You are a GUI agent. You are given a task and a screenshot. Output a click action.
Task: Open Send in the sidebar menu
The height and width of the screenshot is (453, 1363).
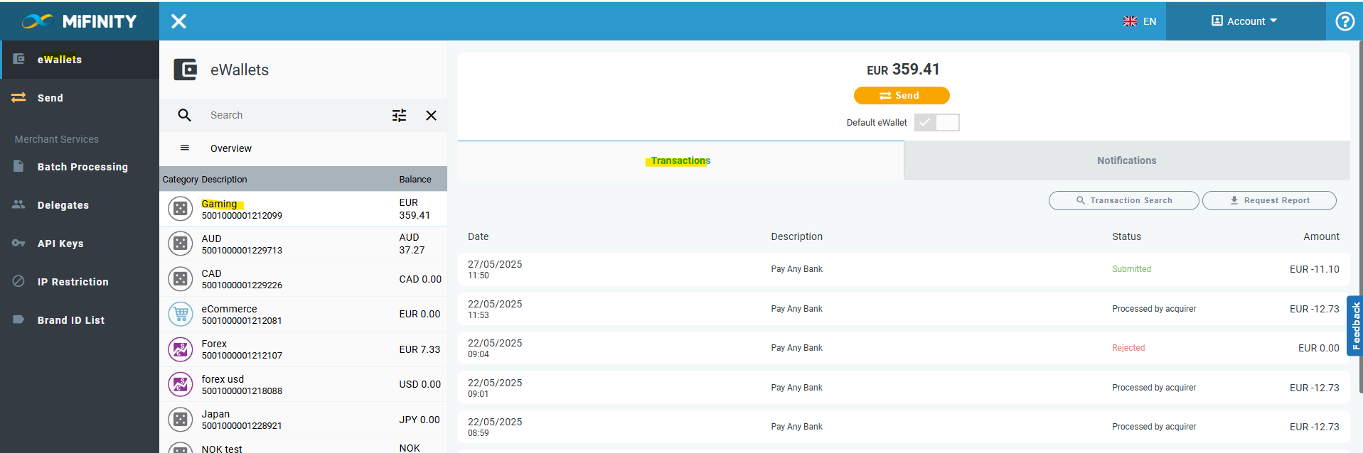coord(80,98)
